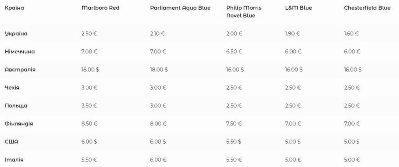Viewport: 399px width, 167px height.
Task: Select the Chesterfield Blue column header
Action: [x=367, y=8]
